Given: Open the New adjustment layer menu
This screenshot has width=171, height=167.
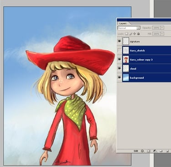Looking at the screenshot, I should (x=155, y=151).
